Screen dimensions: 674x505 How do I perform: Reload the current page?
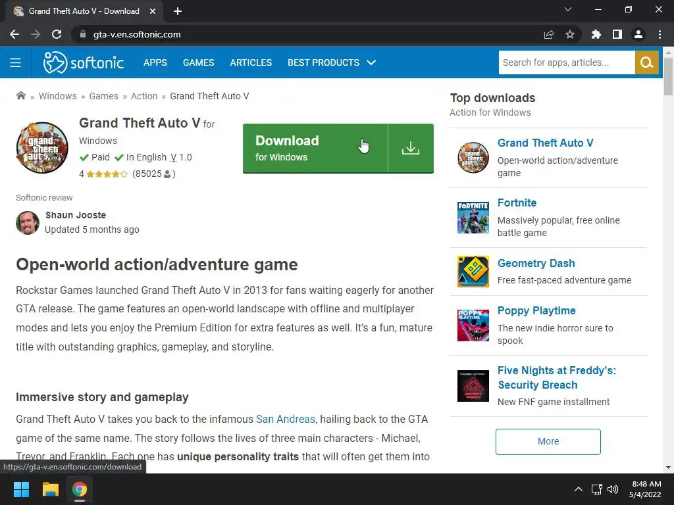click(x=57, y=34)
